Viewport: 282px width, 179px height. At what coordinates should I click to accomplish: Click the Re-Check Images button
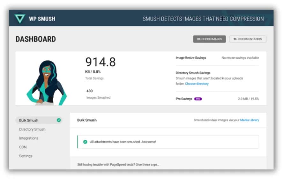pyautogui.click(x=209, y=39)
